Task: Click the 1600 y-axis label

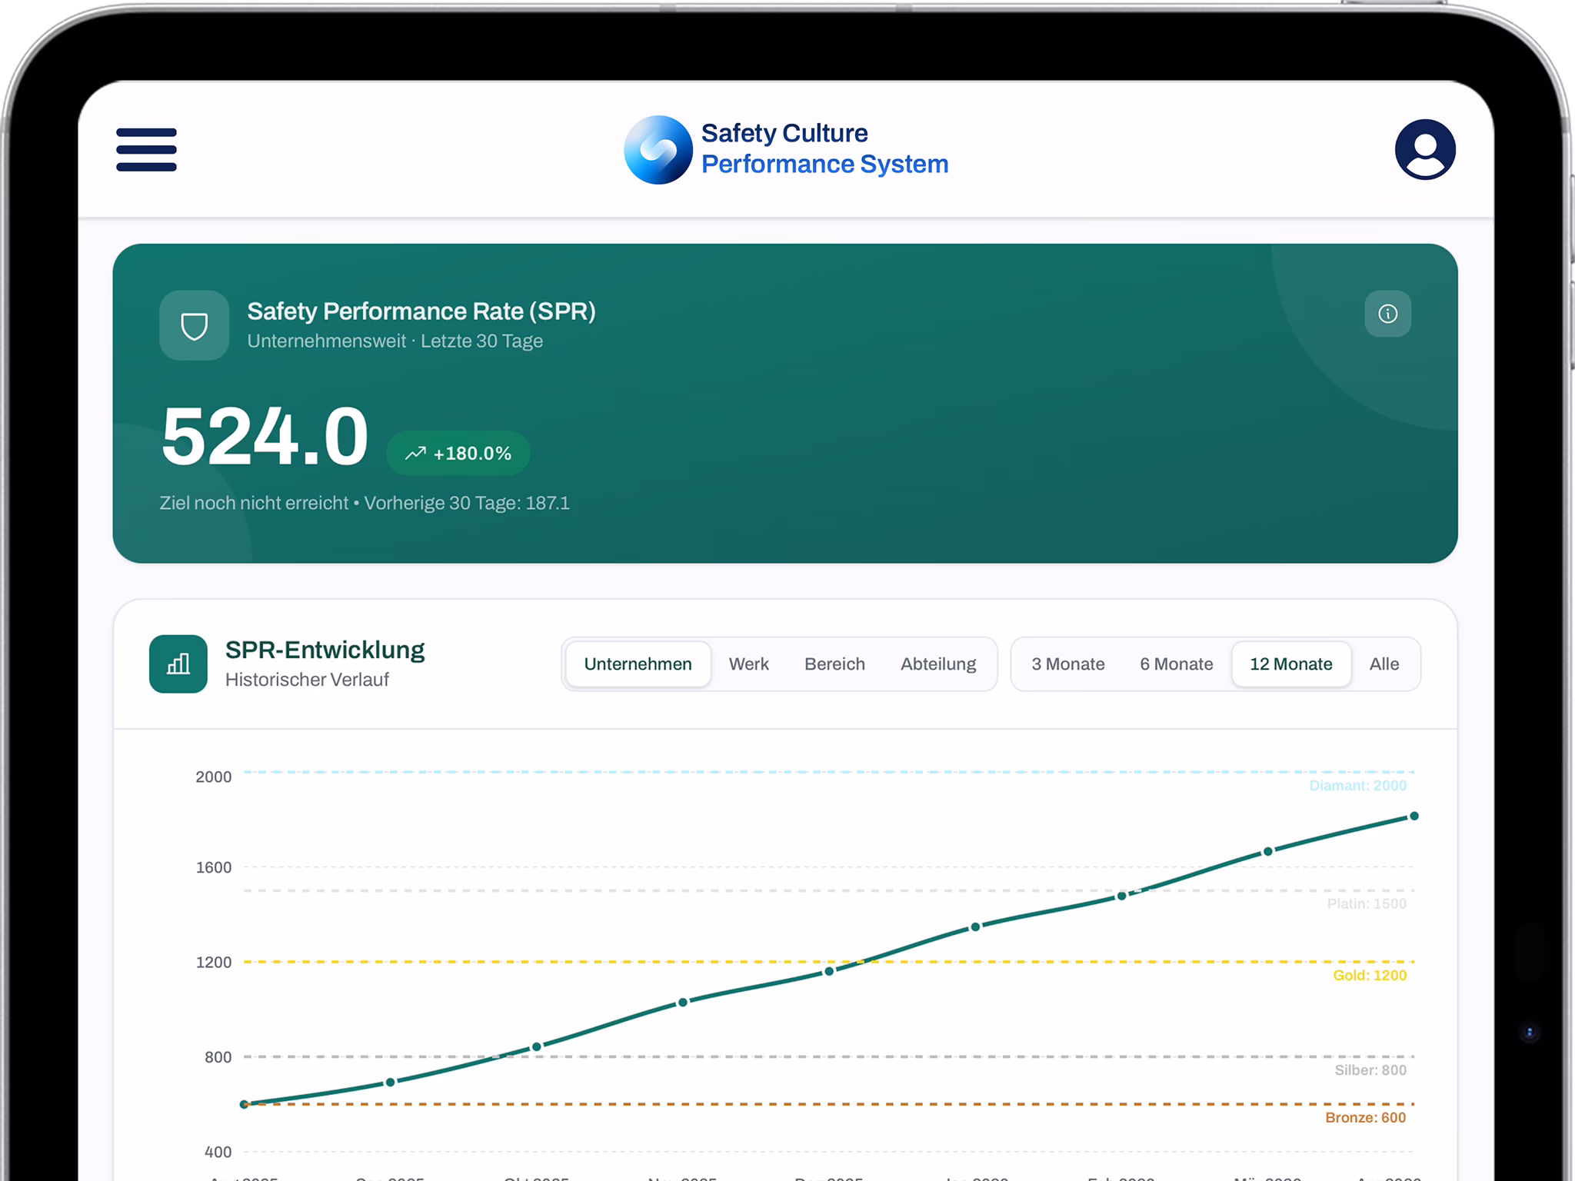Action: (x=213, y=868)
